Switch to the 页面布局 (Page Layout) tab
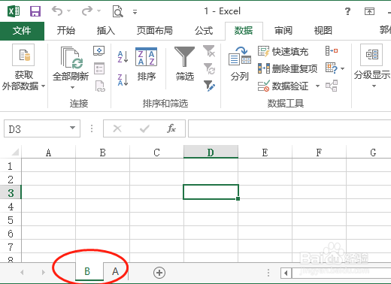391x284 pixels. 155,31
